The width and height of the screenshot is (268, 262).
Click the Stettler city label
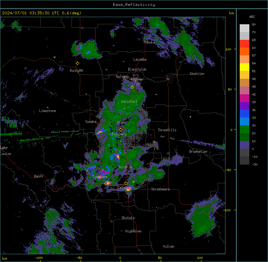197,74
